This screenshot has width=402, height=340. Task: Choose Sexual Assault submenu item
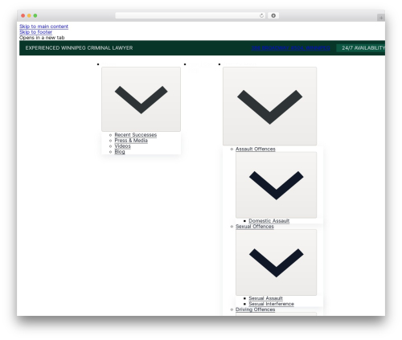(x=265, y=298)
